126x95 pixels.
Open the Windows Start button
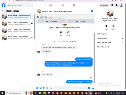2,93
